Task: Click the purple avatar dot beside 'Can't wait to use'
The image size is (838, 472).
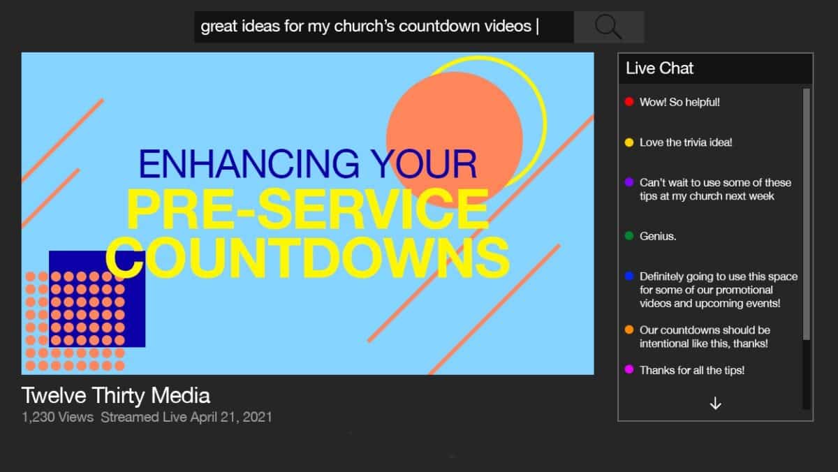Action: (x=629, y=182)
